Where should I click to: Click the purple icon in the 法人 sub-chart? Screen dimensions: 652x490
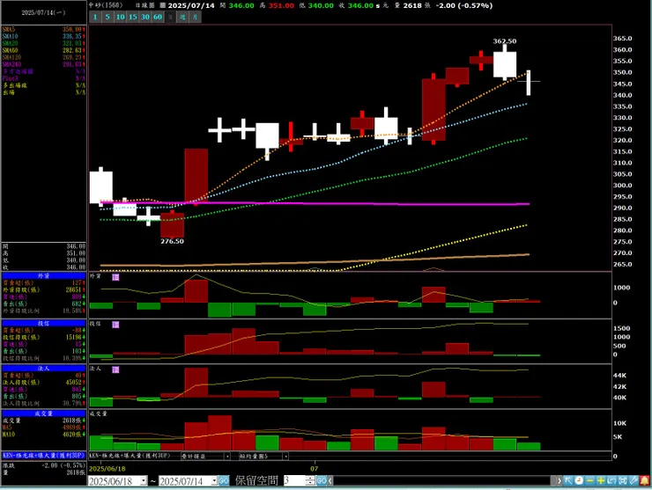pos(115,369)
